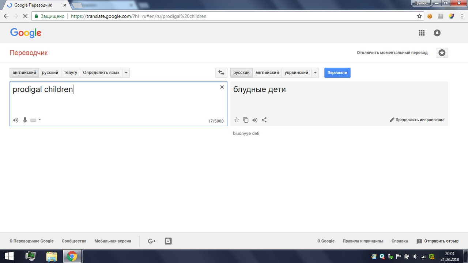
Task: Open the monitor app in taskbar
Action: pos(30,256)
